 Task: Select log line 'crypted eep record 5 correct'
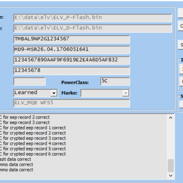pyautogui.click(x=38, y=149)
